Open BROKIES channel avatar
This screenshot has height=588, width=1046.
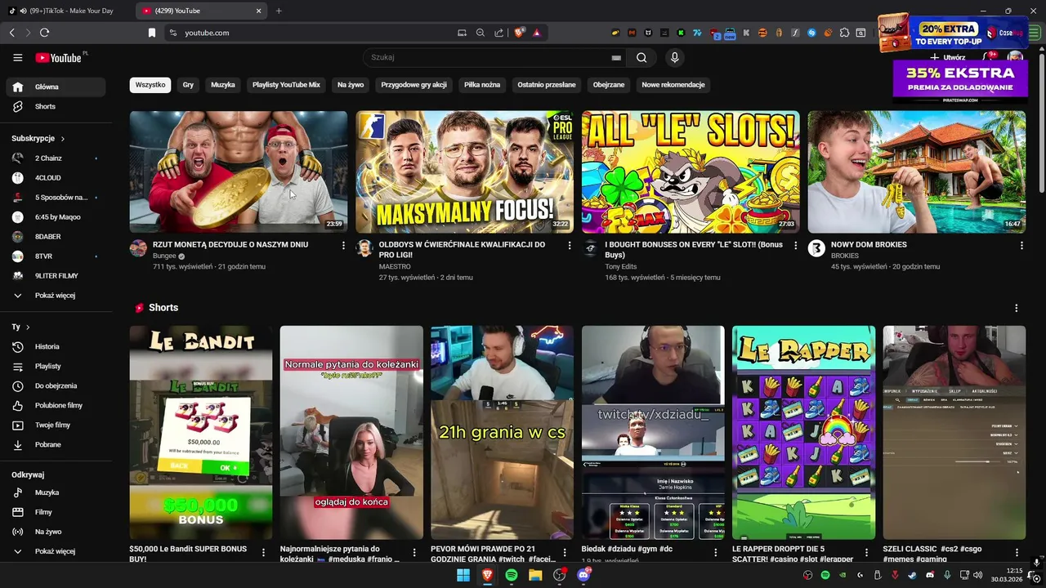(x=816, y=248)
